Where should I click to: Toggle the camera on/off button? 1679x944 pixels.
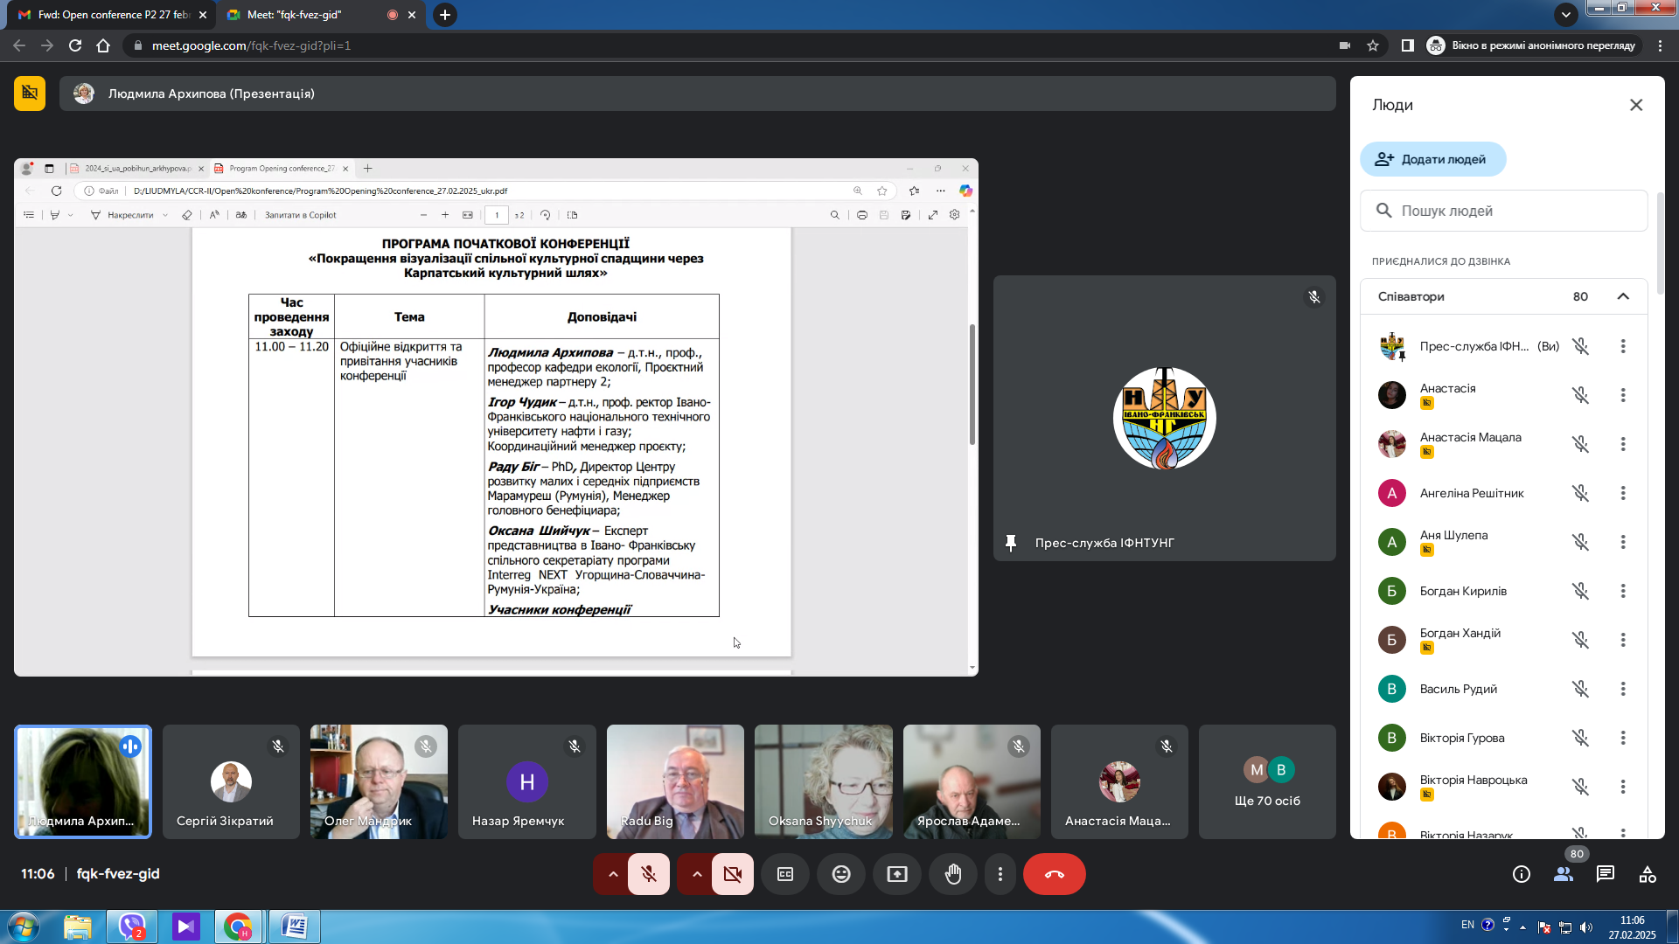click(x=733, y=874)
